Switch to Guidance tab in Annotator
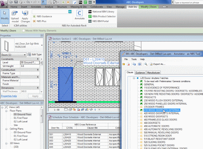 click(140, 73)
